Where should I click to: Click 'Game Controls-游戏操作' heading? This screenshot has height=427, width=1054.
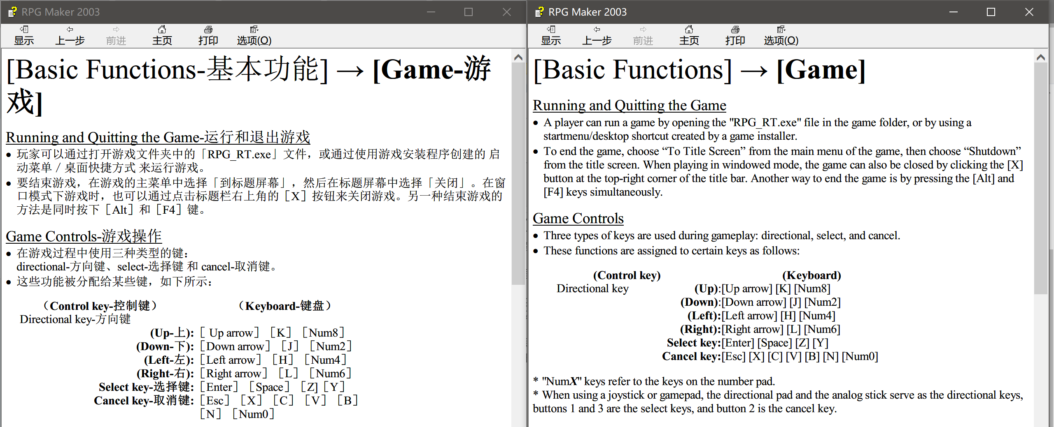[84, 236]
